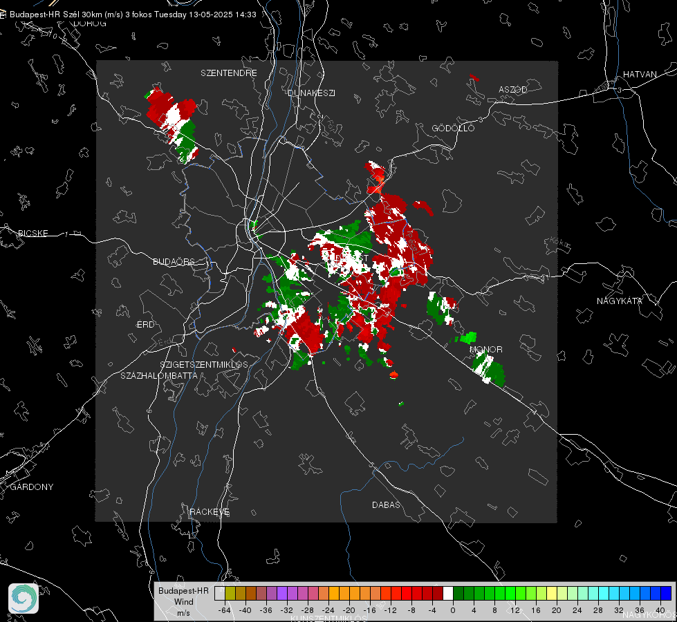Click the small red radar echo left of ASZOD
677x622 pixels.
474,77
